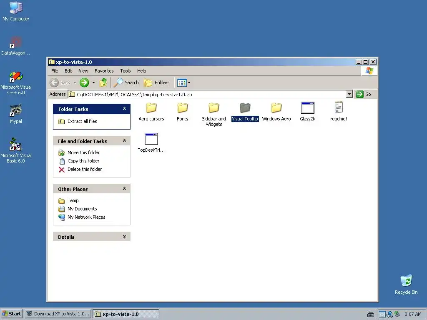Open the Forward history dropdown arrow

pos(93,82)
